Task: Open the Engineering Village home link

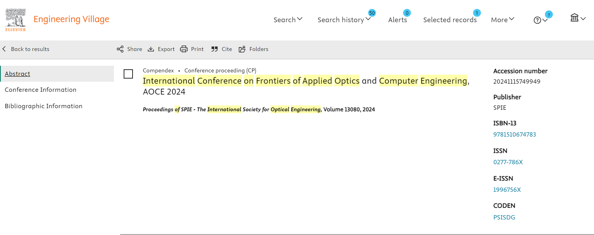Action: tap(72, 19)
